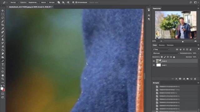The width and height of the screenshot is (200, 112).
Task: Open the Обычные blend mode dropdown
Action: click(x=166, y=53)
